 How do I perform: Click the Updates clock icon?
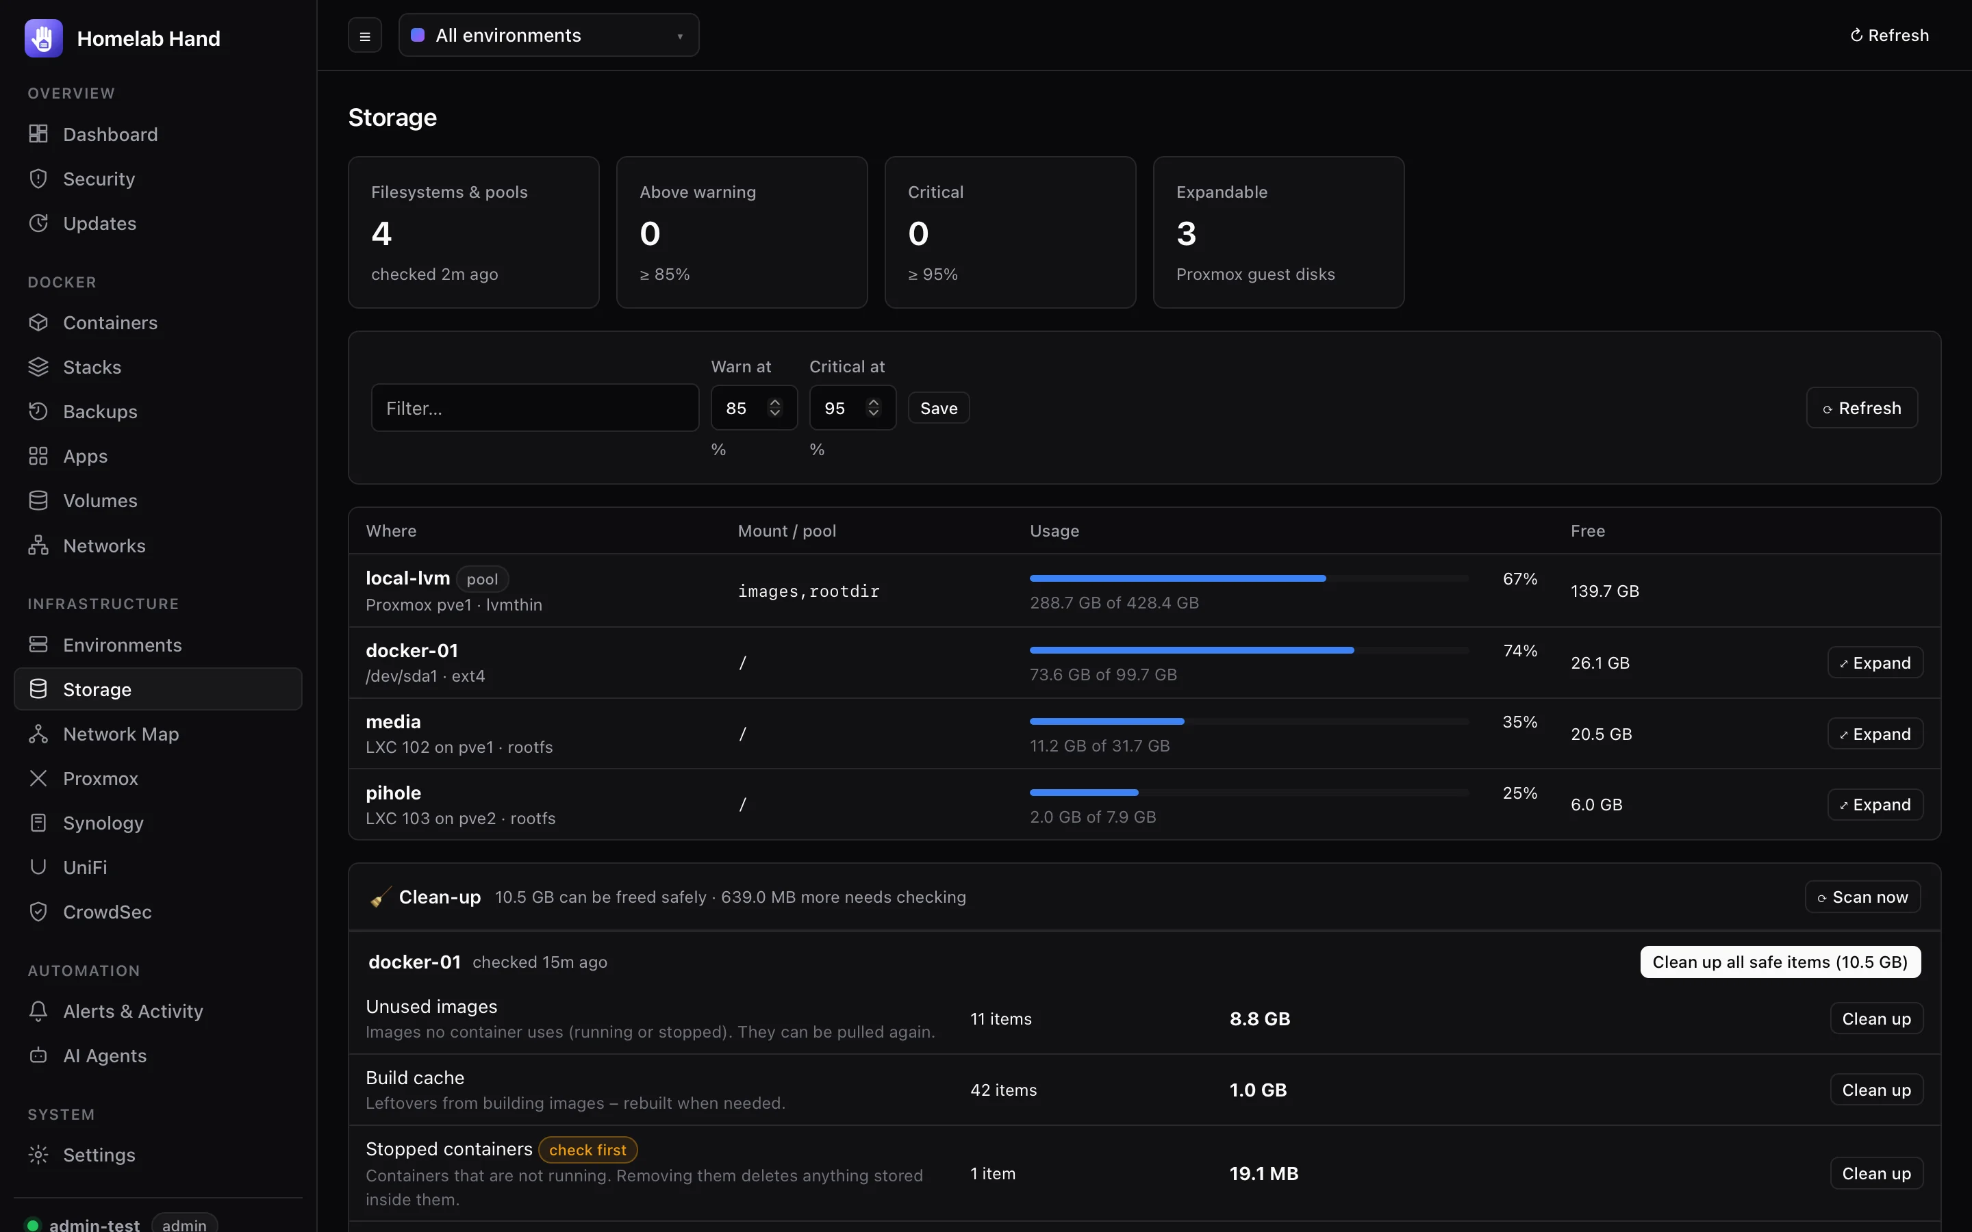[38, 223]
